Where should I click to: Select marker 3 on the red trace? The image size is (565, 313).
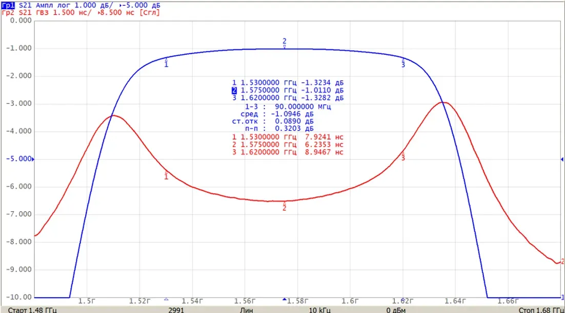pos(403,156)
